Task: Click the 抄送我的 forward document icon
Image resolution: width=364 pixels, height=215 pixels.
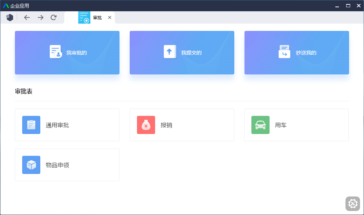Action: point(284,52)
